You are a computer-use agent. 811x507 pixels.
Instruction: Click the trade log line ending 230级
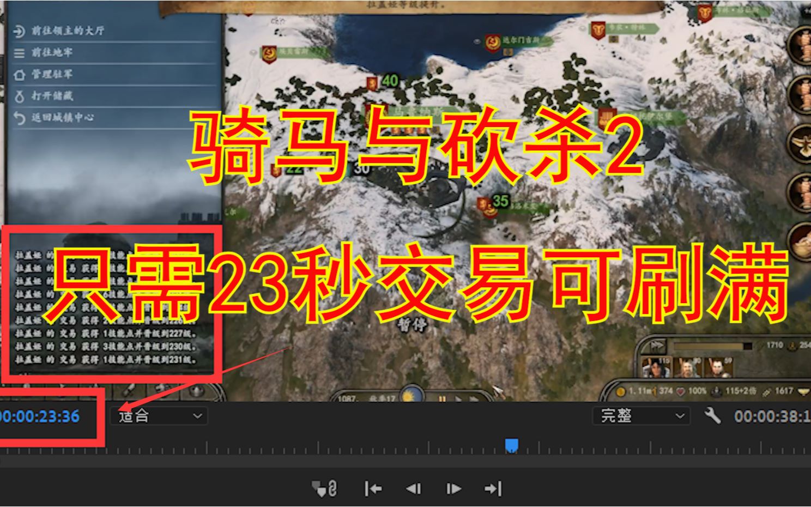click(x=106, y=346)
